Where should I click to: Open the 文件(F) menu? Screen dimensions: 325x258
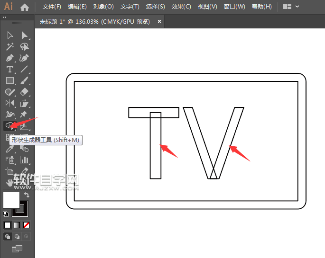[x=52, y=7]
